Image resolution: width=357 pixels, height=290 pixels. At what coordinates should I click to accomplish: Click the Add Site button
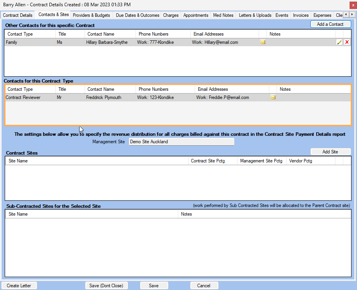click(x=330, y=152)
